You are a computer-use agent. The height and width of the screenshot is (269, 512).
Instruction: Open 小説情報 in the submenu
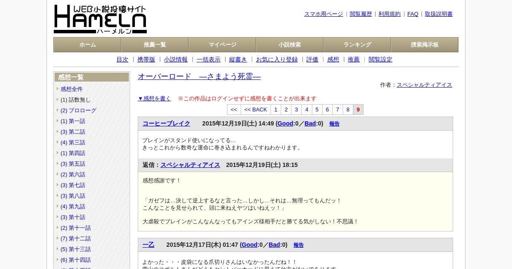point(176,60)
